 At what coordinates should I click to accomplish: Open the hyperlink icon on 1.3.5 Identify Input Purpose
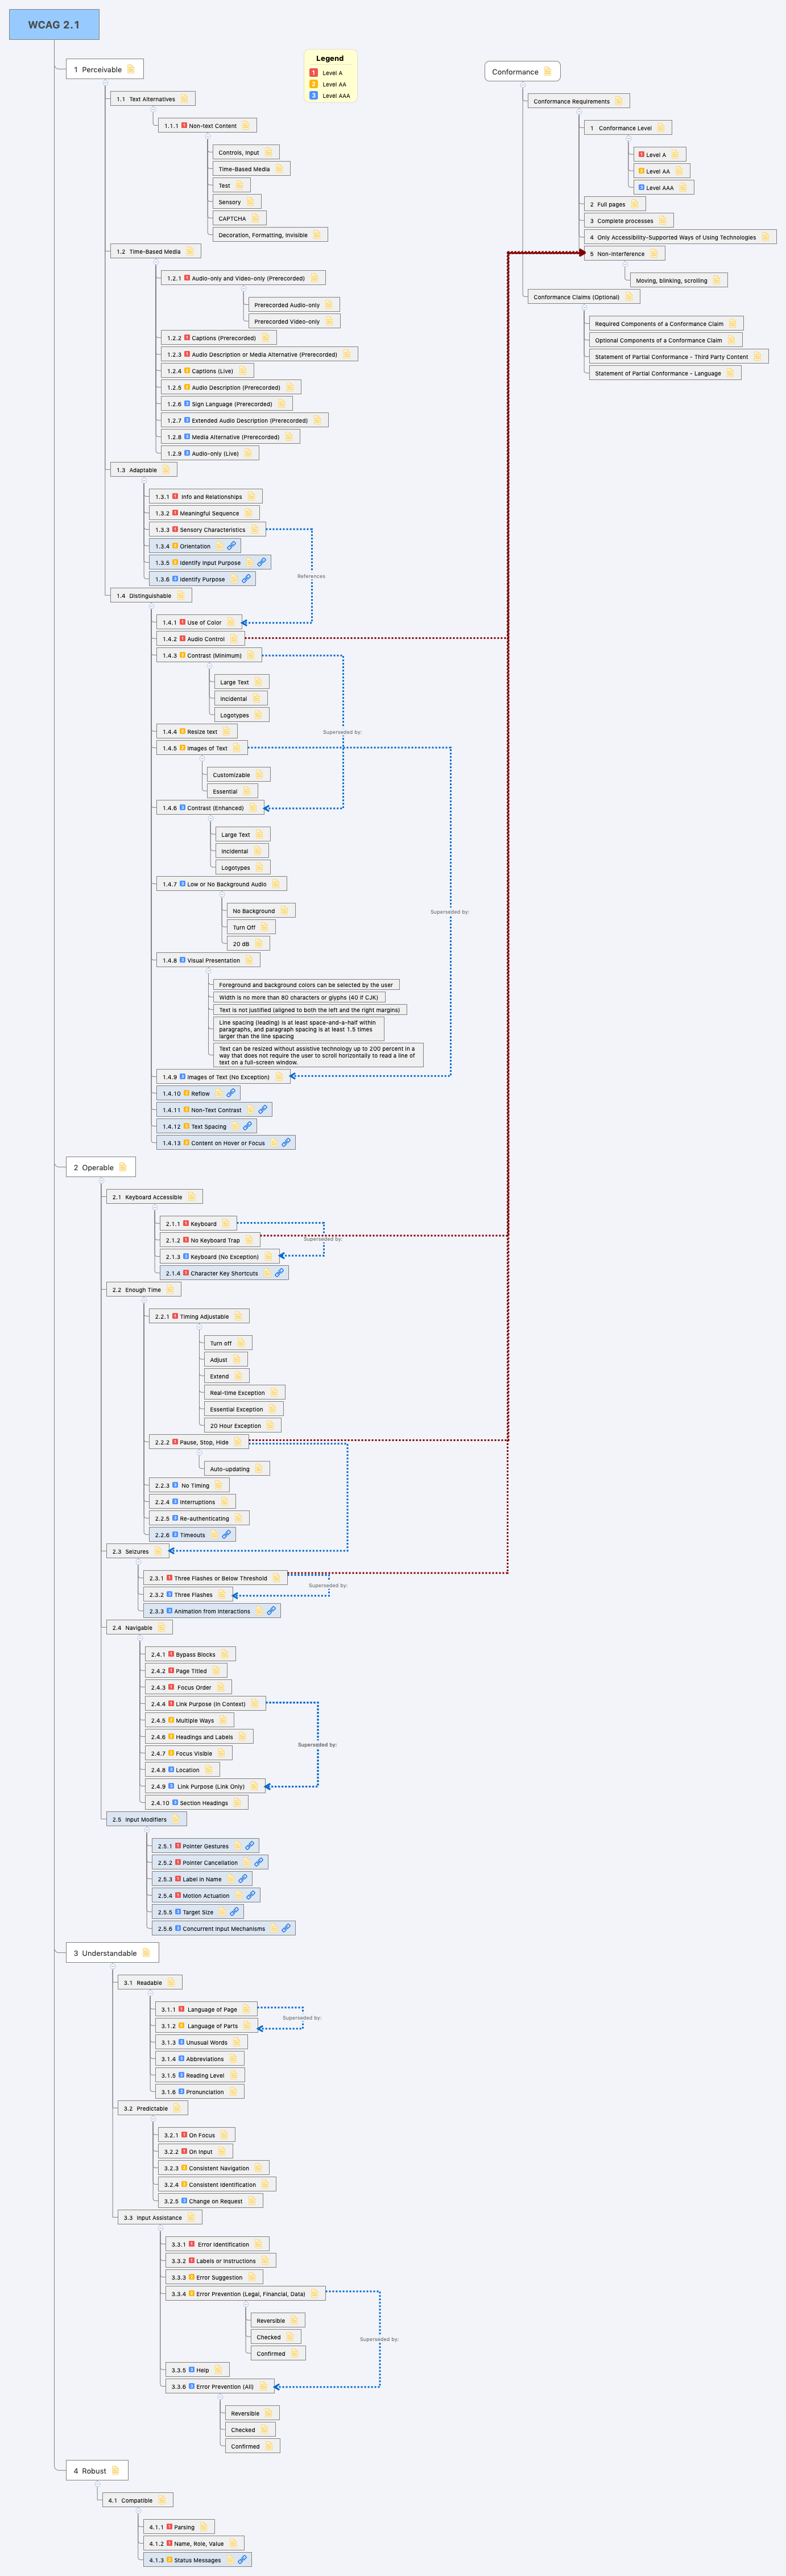pyautogui.click(x=261, y=562)
